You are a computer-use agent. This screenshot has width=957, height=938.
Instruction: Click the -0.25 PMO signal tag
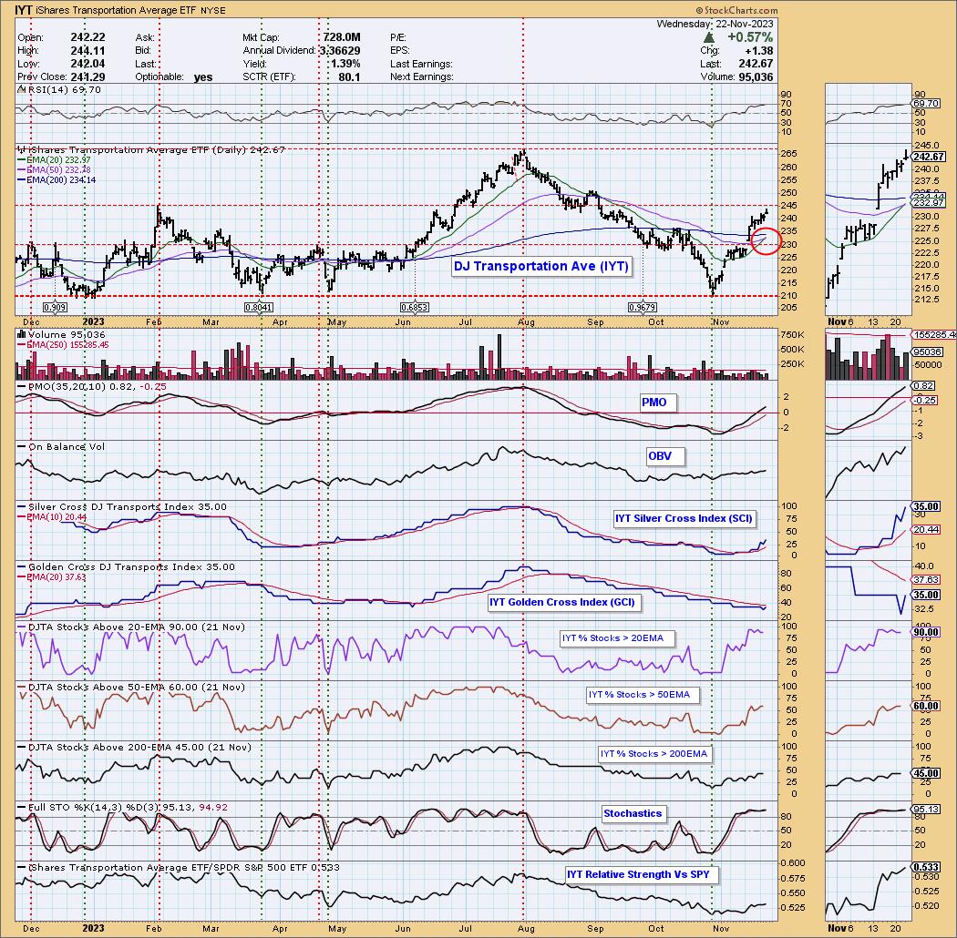pos(925,400)
